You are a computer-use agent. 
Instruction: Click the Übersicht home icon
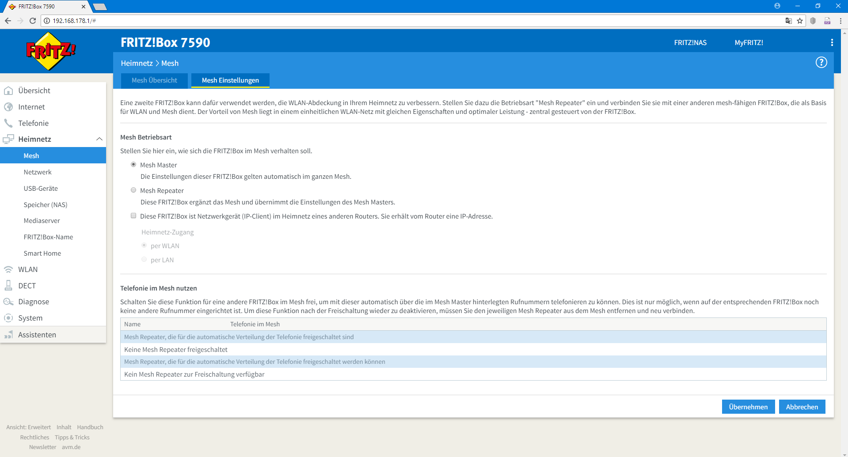(x=8, y=91)
